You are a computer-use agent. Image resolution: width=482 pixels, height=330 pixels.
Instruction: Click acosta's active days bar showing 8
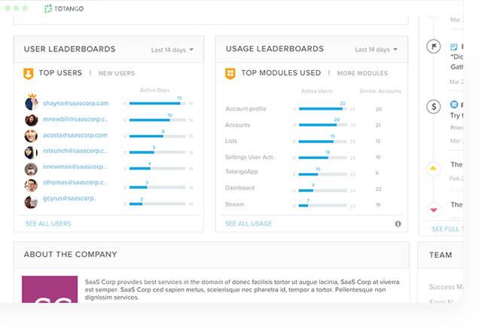point(157,136)
